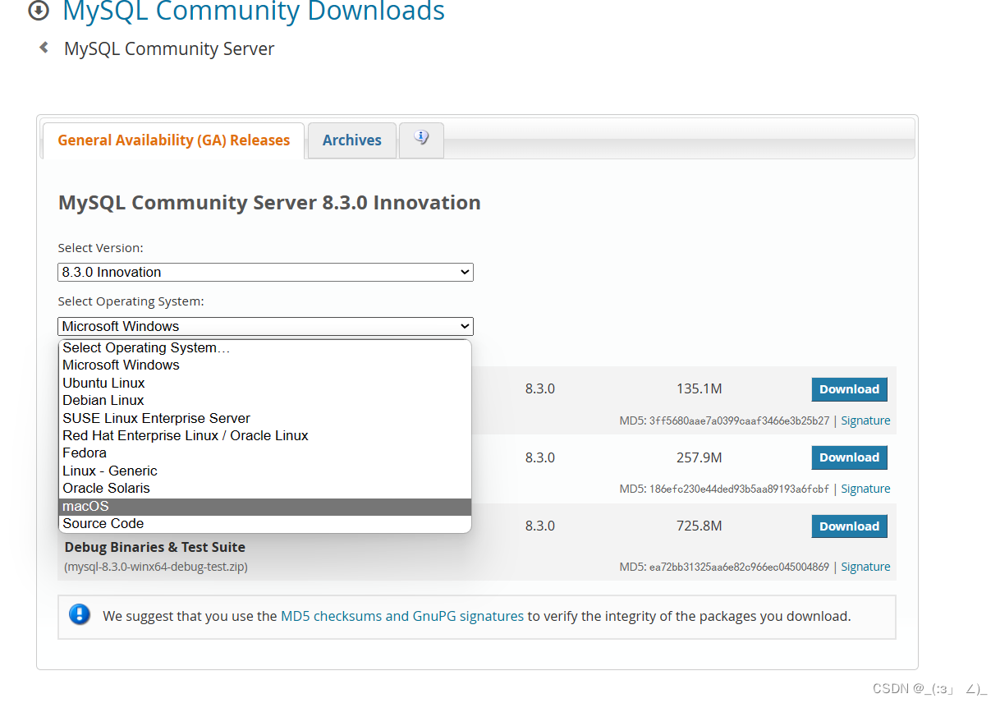Click the blue info icon in suggestion box
The height and width of the screenshot is (703, 1000).
point(80,614)
